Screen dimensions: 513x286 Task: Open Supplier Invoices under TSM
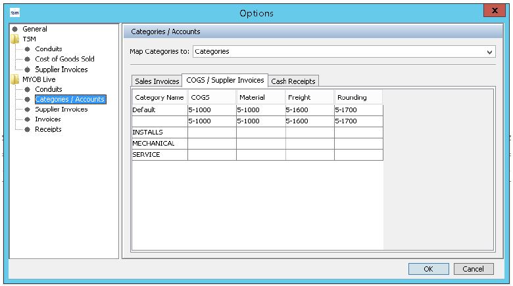pos(61,70)
